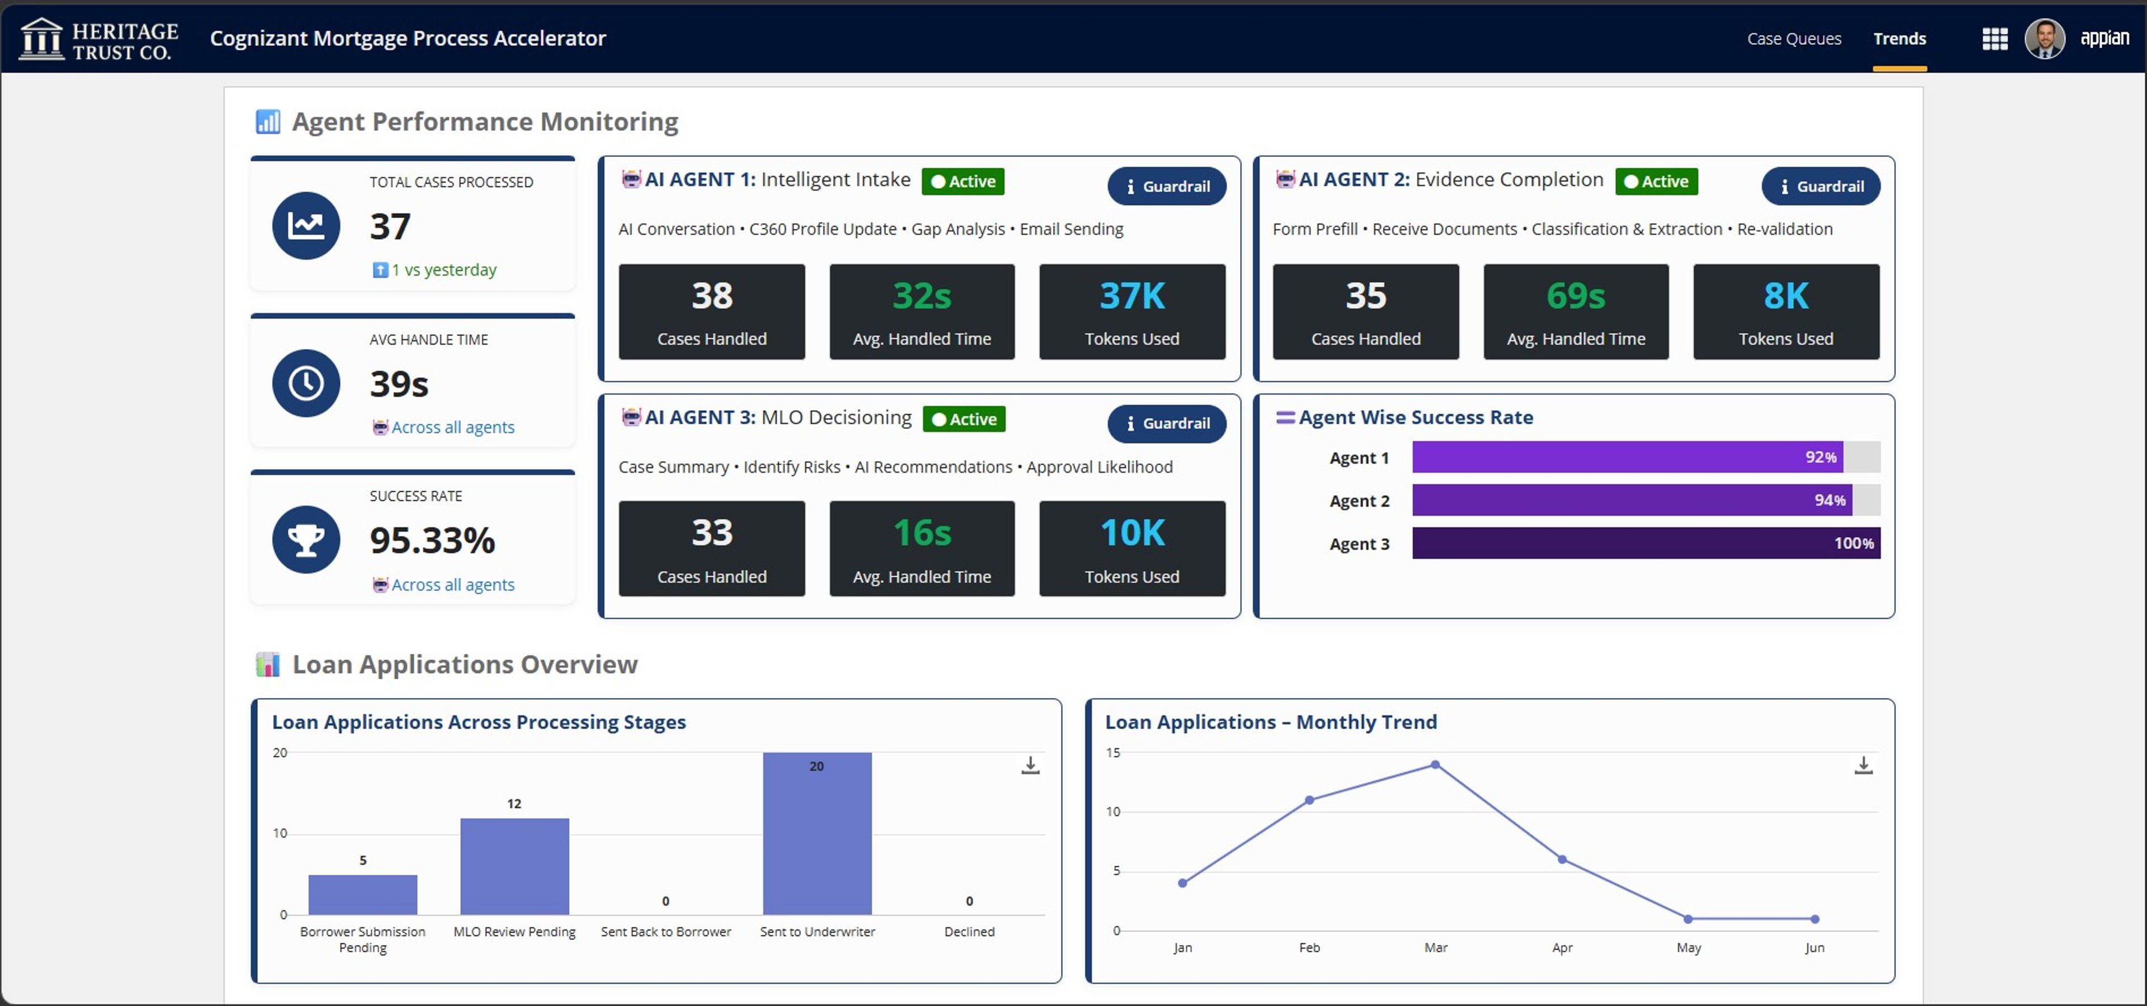Image resolution: width=2147 pixels, height=1006 pixels.
Task: Click the 10K Tokens Used tile
Action: tap(1132, 549)
